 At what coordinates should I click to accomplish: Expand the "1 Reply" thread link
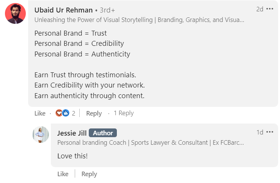click(x=124, y=113)
